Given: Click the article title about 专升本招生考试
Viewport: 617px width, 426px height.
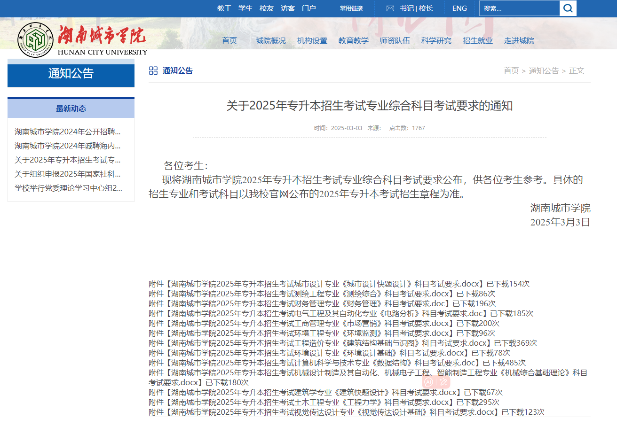Looking at the screenshot, I should [x=370, y=106].
